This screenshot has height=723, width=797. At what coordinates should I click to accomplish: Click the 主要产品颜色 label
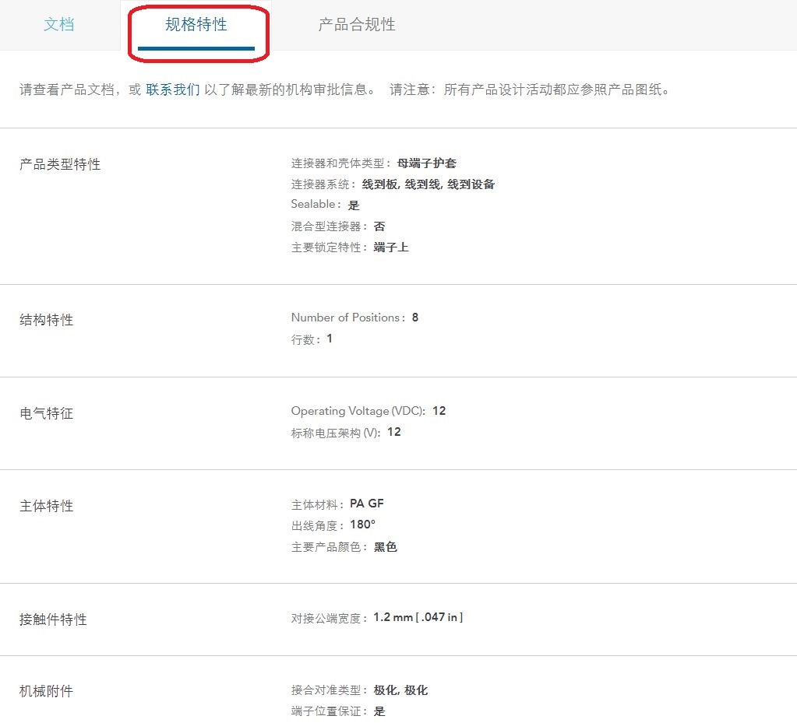point(329,547)
